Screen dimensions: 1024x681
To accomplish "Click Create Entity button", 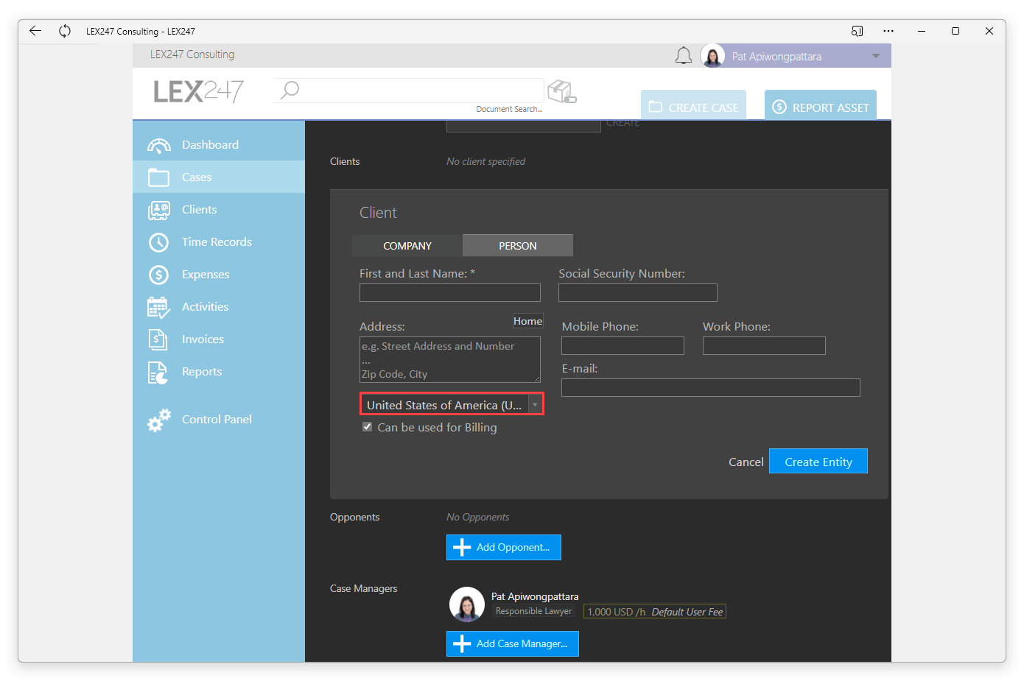I will (x=818, y=462).
